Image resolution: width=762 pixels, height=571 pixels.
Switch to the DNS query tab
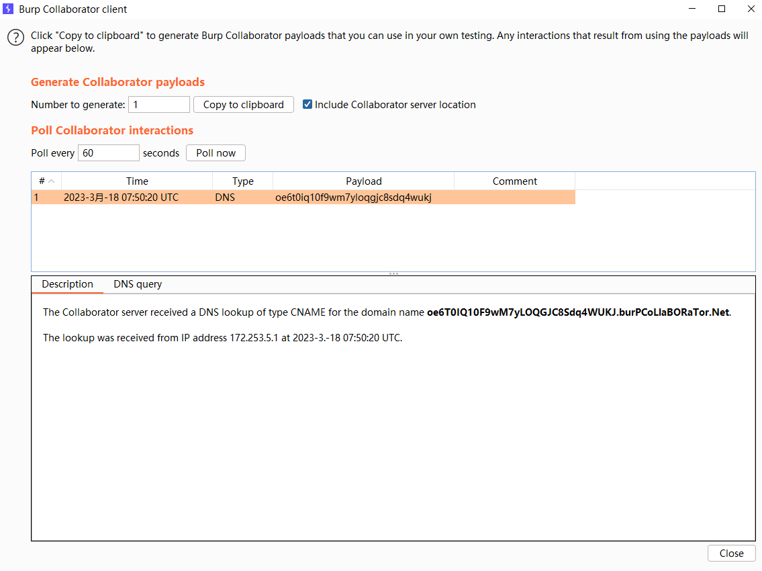point(138,284)
